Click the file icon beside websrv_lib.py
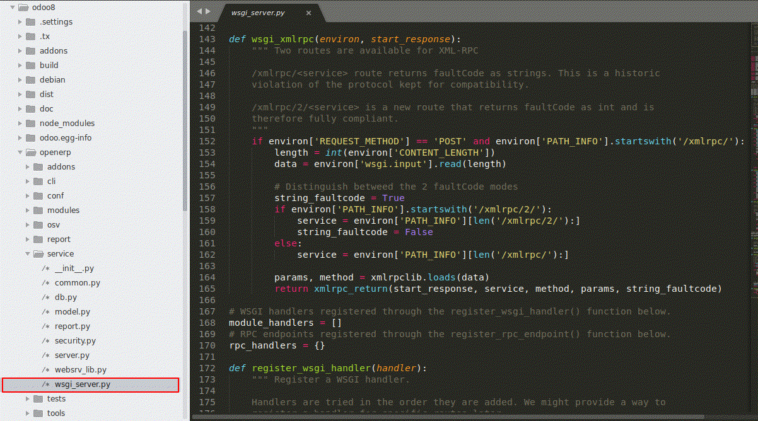This screenshot has height=421, width=758. click(45, 369)
